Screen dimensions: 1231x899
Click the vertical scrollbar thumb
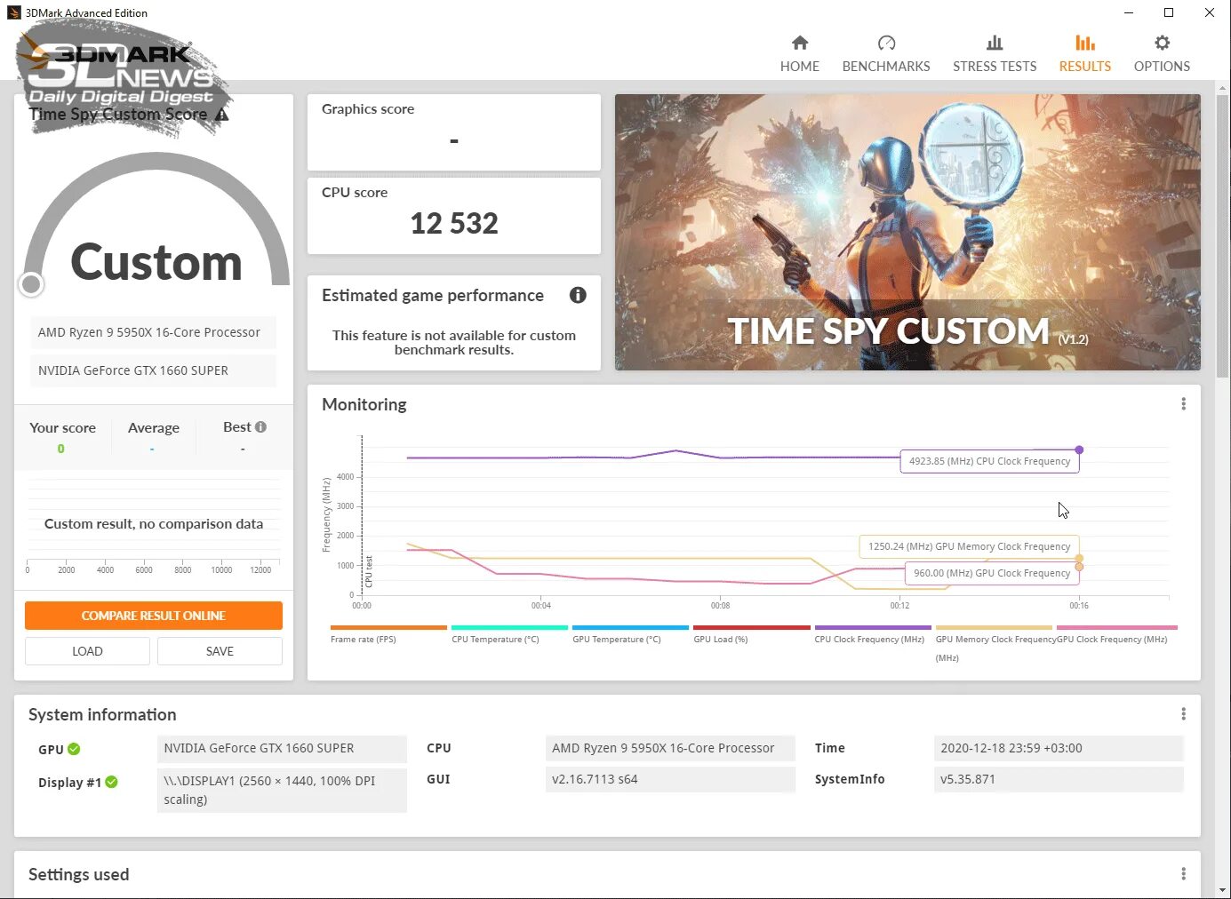tap(1224, 235)
